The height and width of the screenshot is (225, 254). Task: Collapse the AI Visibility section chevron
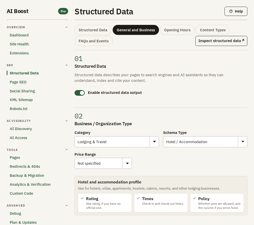[x=66, y=121]
